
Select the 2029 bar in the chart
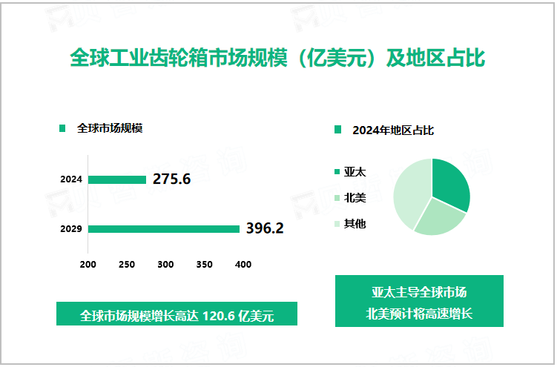point(164,229)
